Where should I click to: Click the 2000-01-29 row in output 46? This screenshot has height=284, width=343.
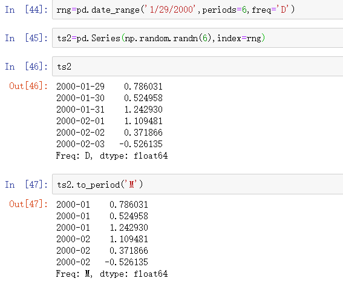(109, 87)
